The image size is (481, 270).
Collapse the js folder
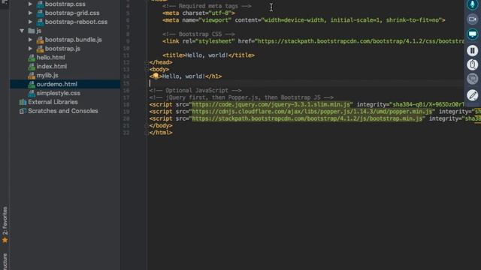(x=22, y=31)
